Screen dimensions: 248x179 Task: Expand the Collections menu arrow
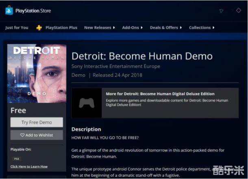click(213, 28)
